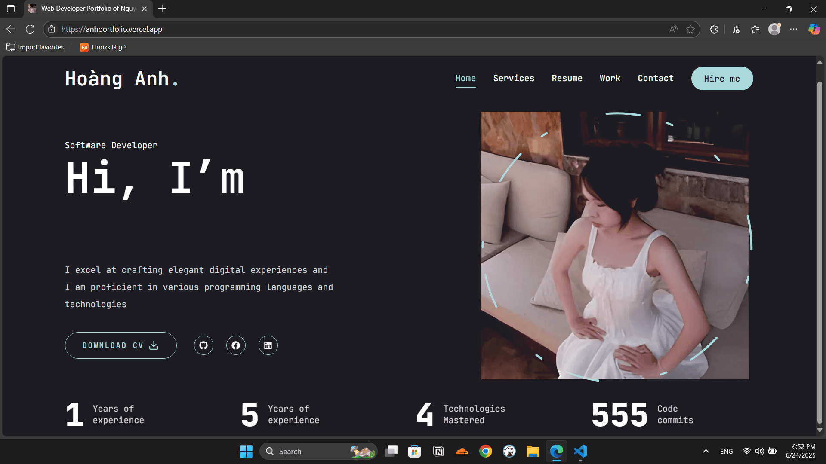This screenshot has width=826, height=464.
Task: Open tab actions menu button
Action: pyautogui.click(x=11, y=9)
